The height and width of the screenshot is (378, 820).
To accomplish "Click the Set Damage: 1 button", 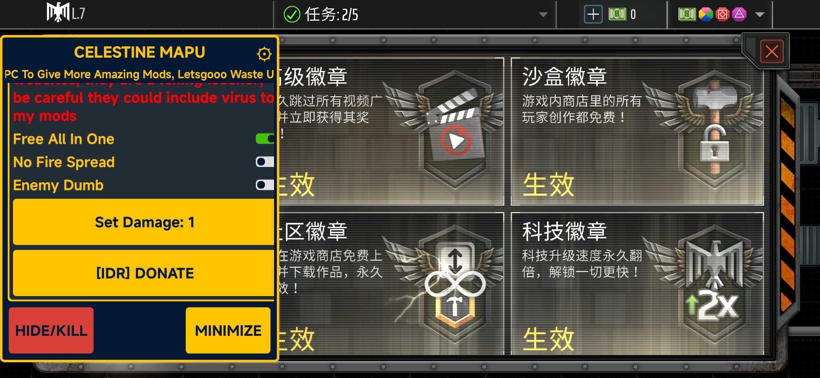I will [x=144, y=222].
